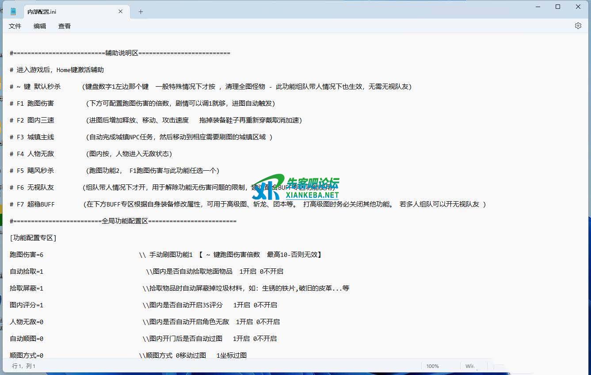The height and width of the screenshot is (375, 591).
Task: Maximize the Notepad window
Action: pos(558,7)
